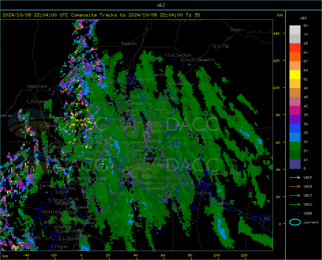Click the 'Gltallary' map label
The image size is (322, 260).
[x=51, y=212]
